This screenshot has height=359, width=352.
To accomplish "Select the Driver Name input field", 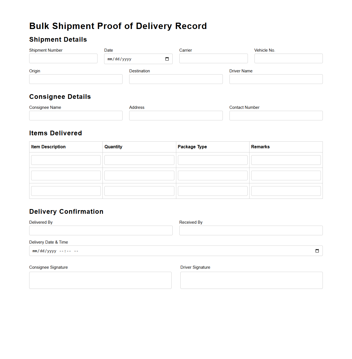I will [276, 79].
